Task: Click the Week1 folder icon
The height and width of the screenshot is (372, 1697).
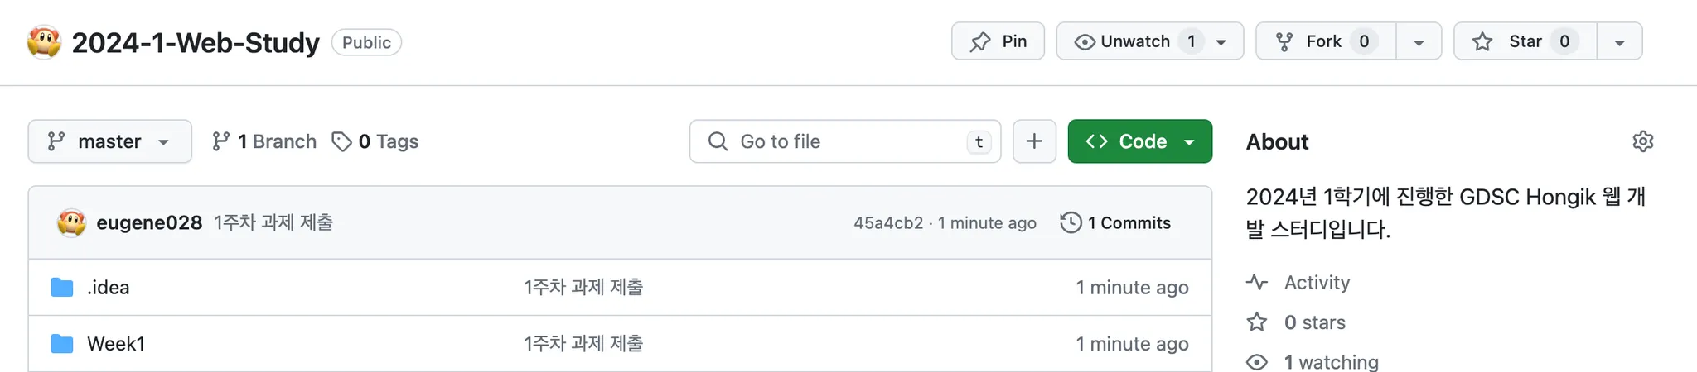Action: (x=62, y=344)
